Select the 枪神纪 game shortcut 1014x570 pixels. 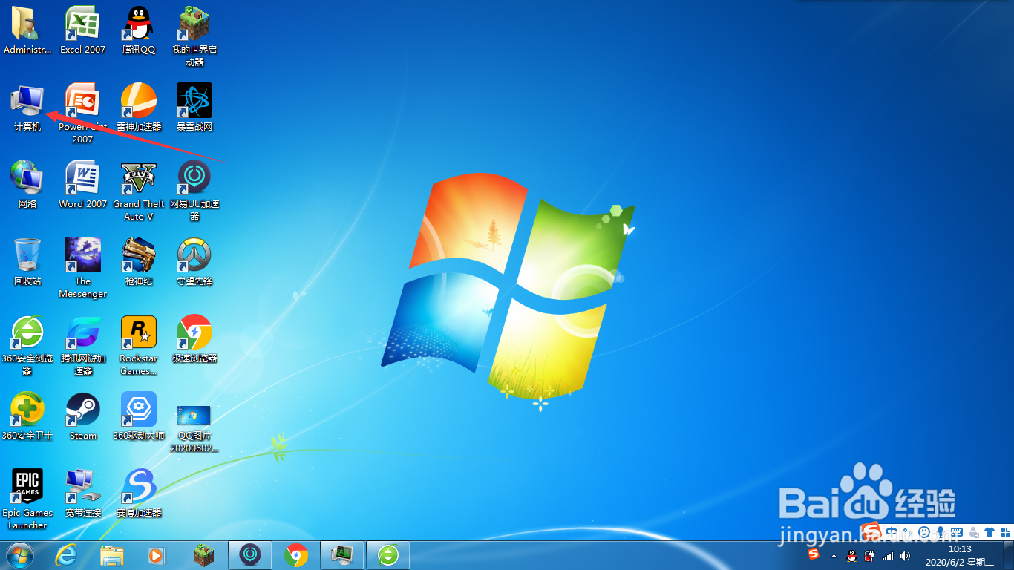point(139,262)
